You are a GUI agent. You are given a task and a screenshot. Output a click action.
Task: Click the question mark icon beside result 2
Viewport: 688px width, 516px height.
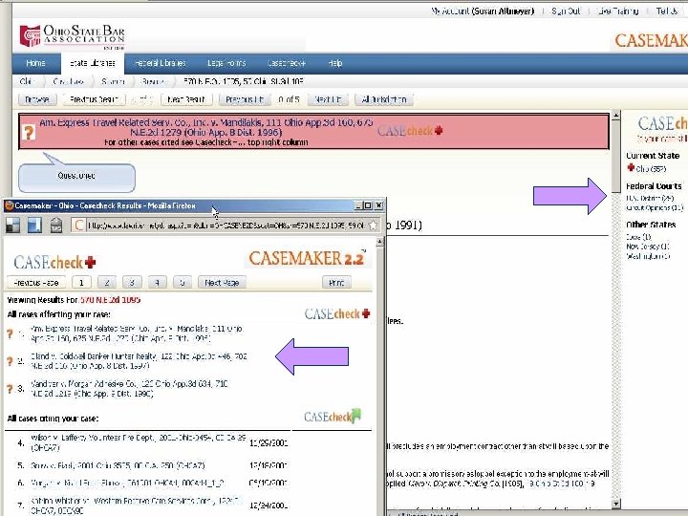(11, 361)
